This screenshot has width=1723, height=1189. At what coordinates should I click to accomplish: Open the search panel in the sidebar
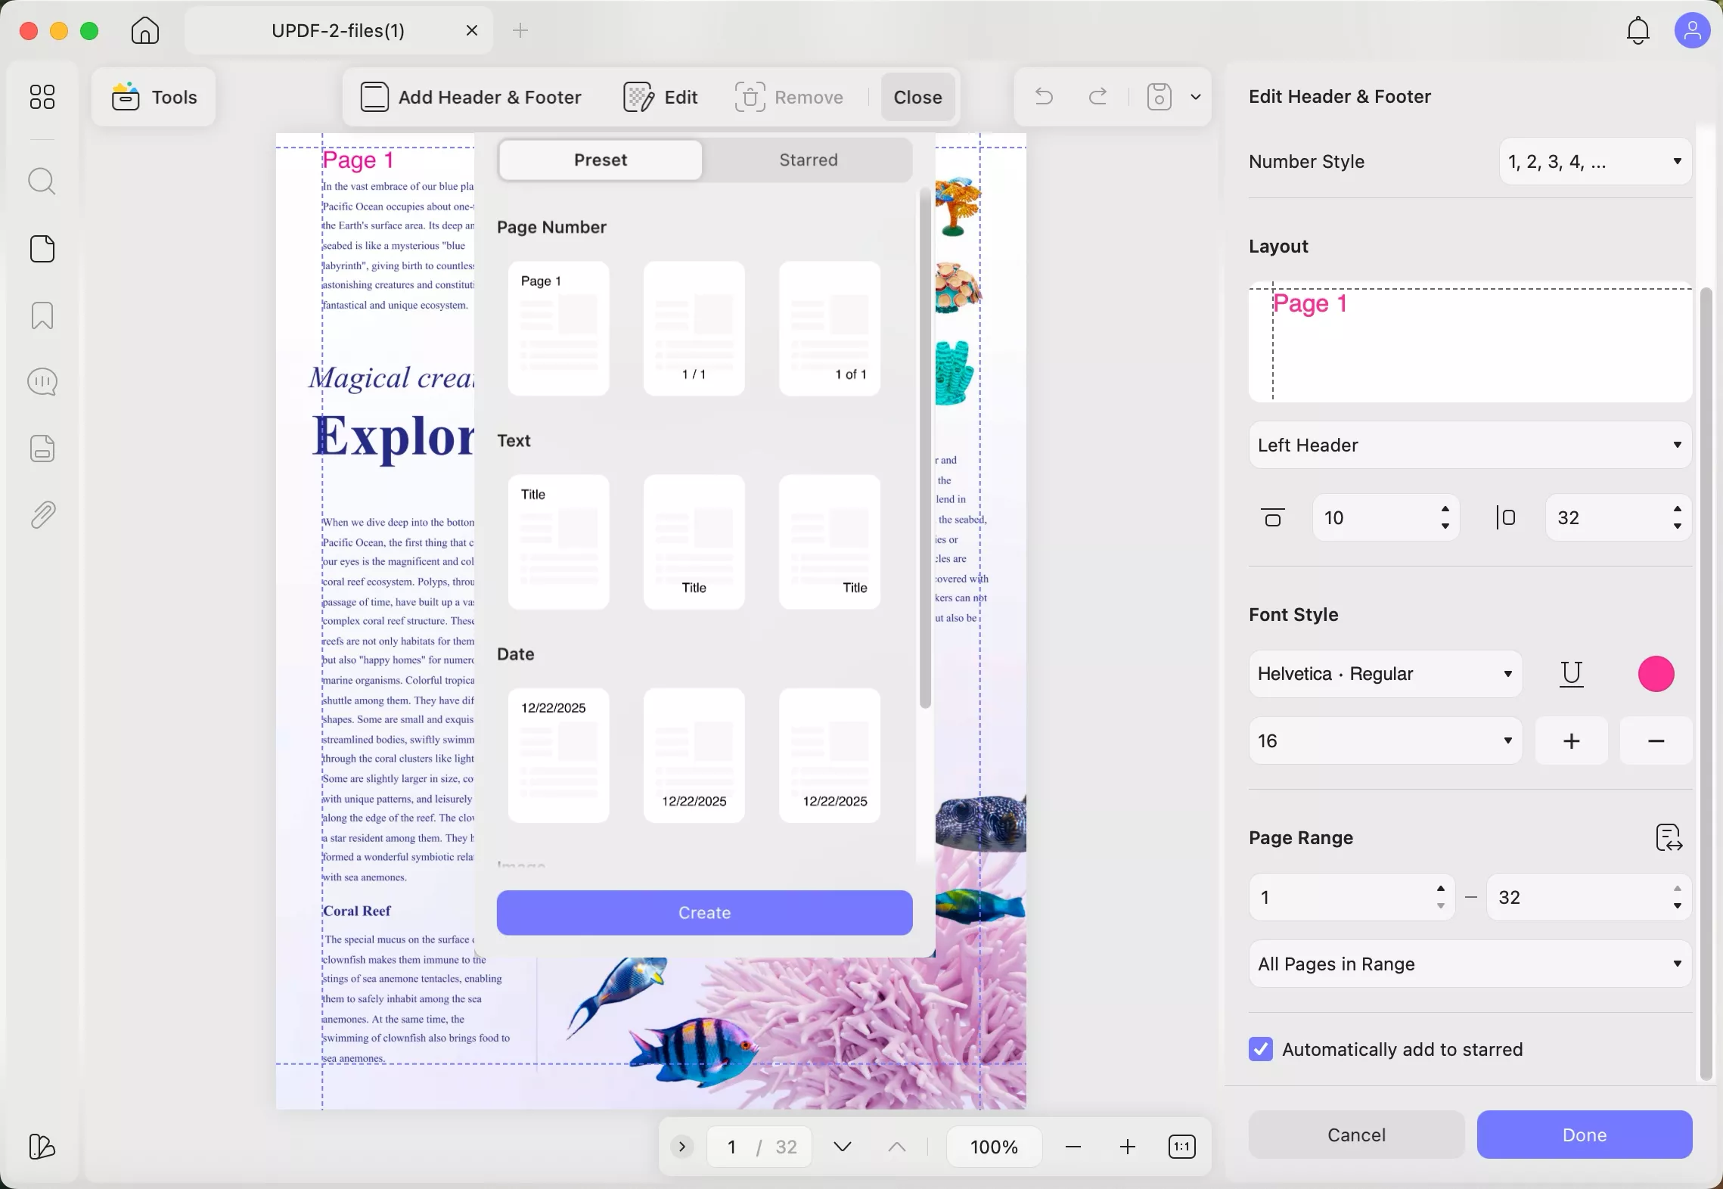(x=42, y=182)
